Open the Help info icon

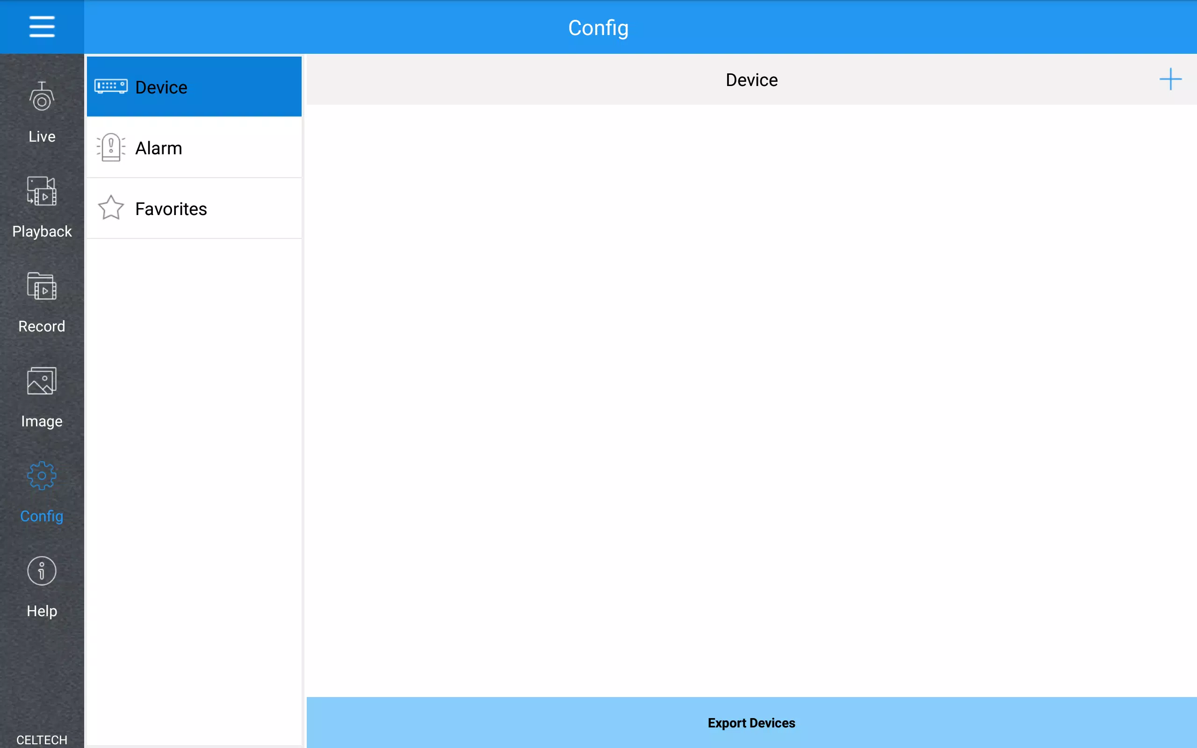pos(42,571)
